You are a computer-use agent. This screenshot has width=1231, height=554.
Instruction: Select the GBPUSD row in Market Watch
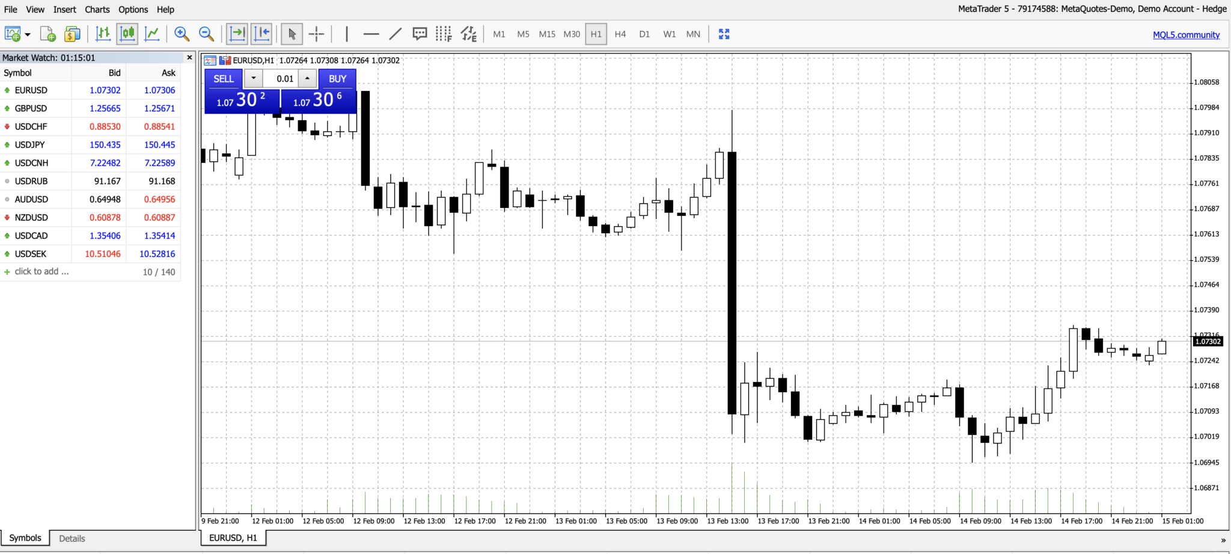click(90, 108)
